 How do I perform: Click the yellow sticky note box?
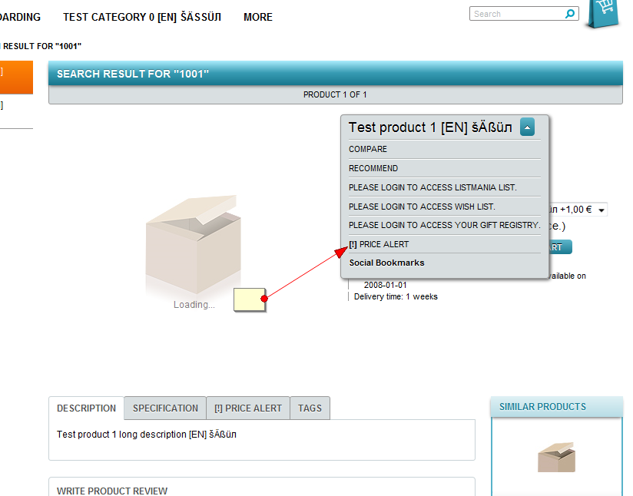[249, 299]
